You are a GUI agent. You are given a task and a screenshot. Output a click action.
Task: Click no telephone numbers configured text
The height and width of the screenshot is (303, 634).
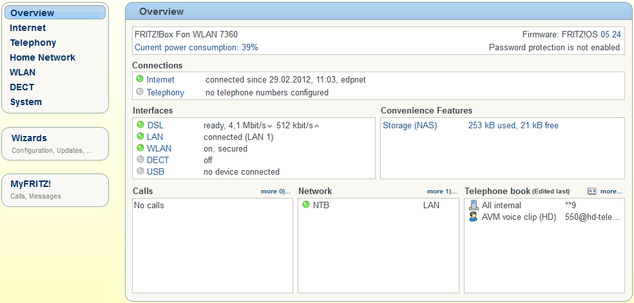[267, 93]
